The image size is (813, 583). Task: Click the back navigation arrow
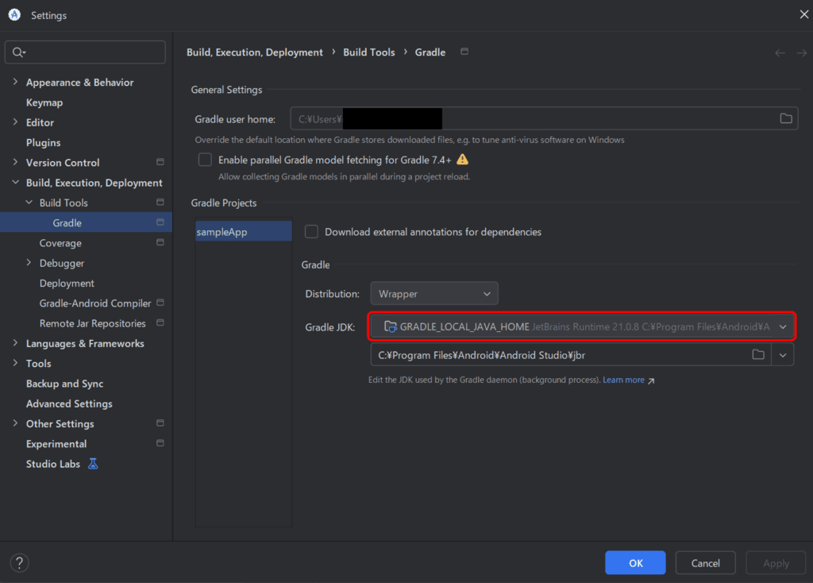point(780,52)
